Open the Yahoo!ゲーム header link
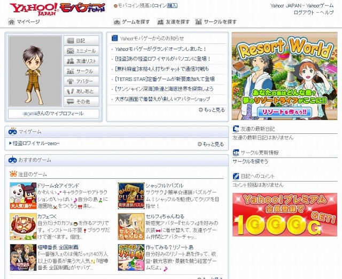This screenshot has width=342, height=279. tap(320, 6)
